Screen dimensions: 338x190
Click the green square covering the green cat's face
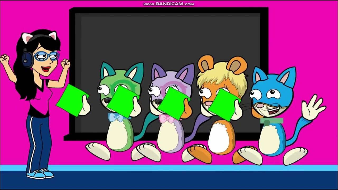pos(122,101)
